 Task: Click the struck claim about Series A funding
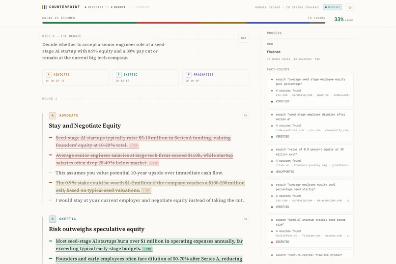click(x=143, y=142)
